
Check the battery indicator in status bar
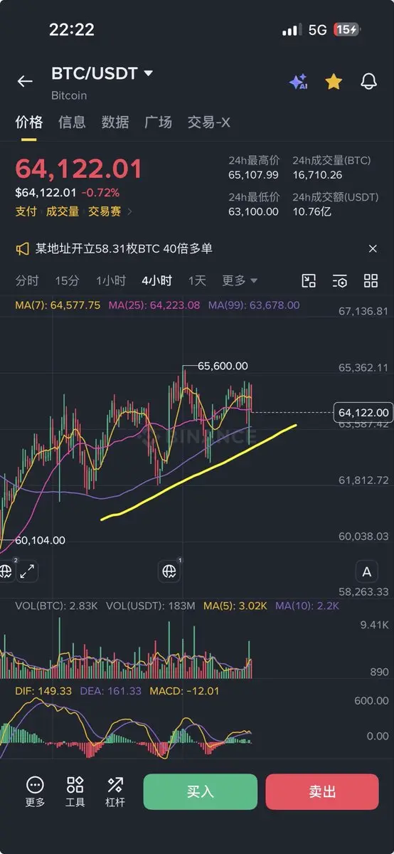(348, 30)
